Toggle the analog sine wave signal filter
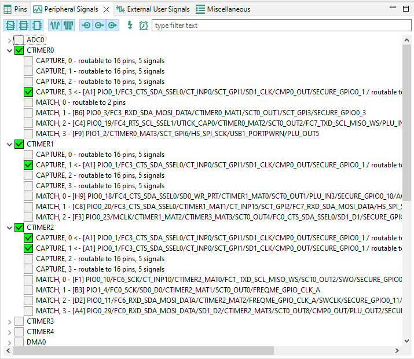Viewport: 414px width, 359px height. click(55, 25)
